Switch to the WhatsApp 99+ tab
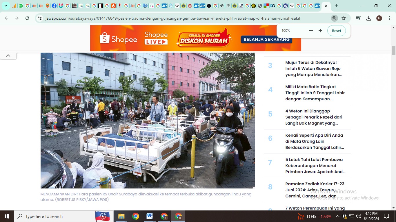 [x=21, y=6]
